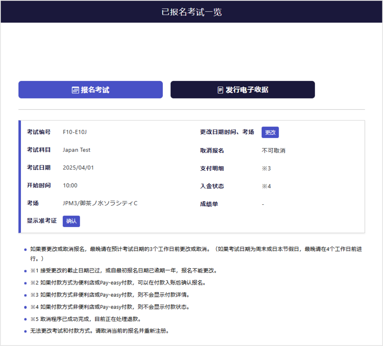Click the calendar icon in 报名考试 button
The height and width of the screenshot is (346, 383).
coord(75,90)
